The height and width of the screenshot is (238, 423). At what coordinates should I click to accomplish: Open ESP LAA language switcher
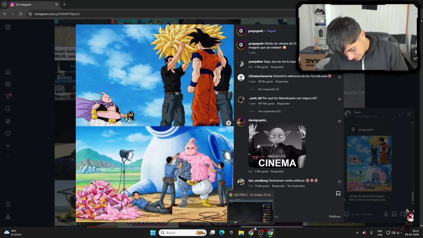[380, 233]
